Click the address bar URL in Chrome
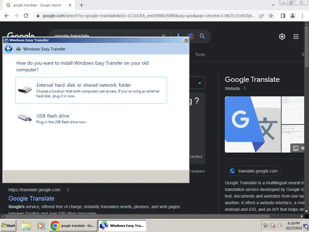This screenshot has width=309, height=232. tap(148, 16)
